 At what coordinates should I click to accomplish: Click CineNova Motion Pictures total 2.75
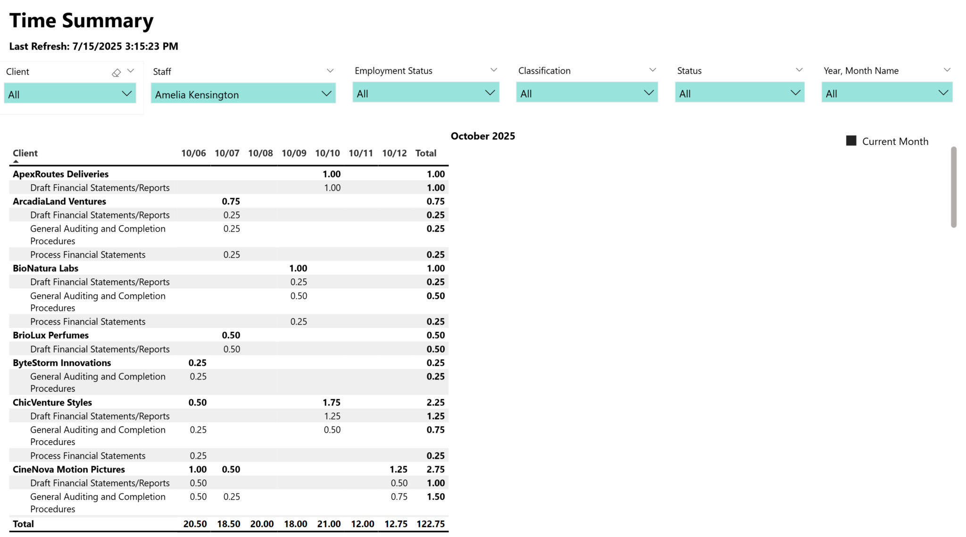pyautogui.click(x=436, y=470)
